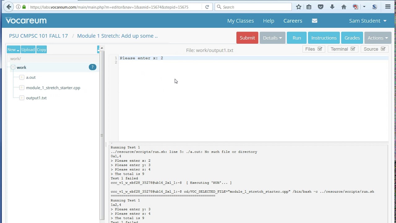Click the browser URL address field
This screenshot has width=396, height=223.
point(114,7)
